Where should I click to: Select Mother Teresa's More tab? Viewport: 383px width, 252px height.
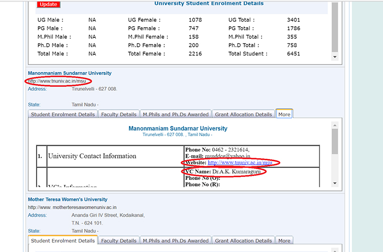tap(284, 240)
